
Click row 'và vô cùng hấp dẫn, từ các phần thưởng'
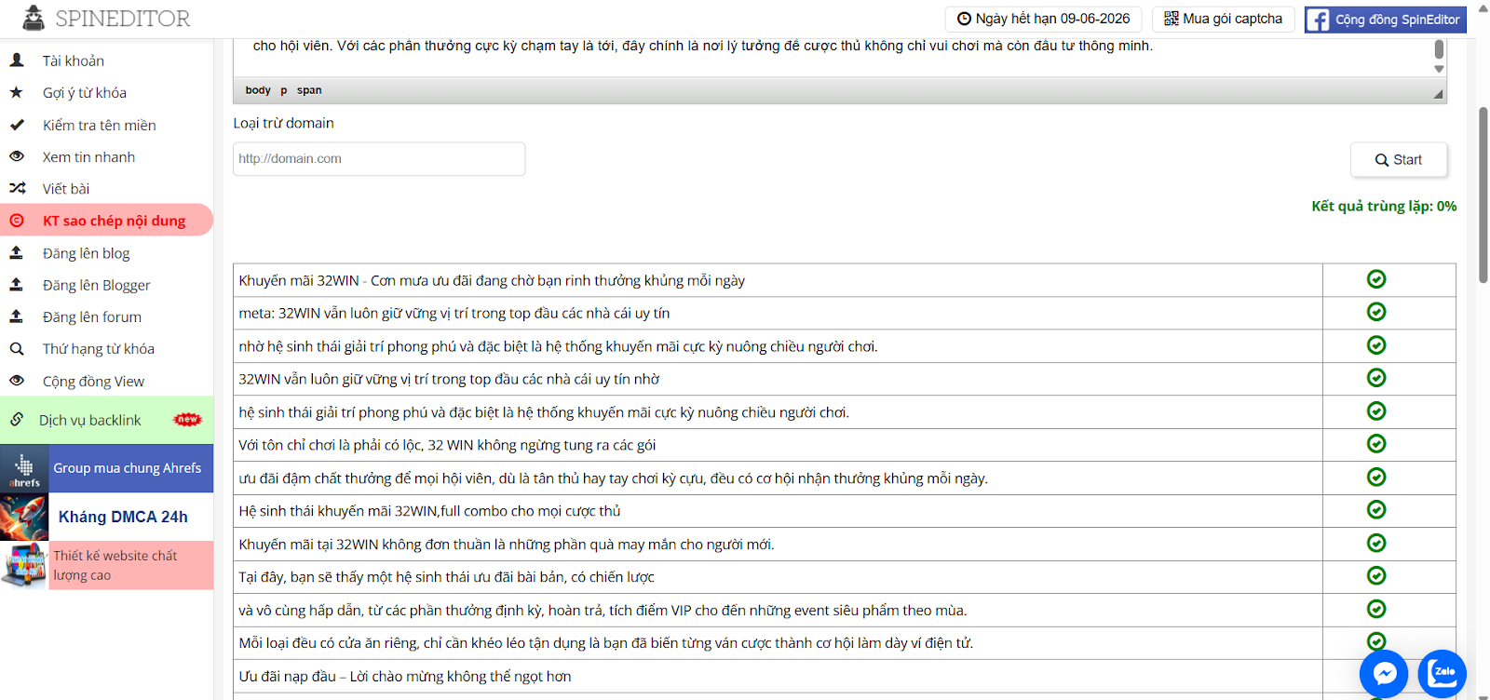pos(778,610)
